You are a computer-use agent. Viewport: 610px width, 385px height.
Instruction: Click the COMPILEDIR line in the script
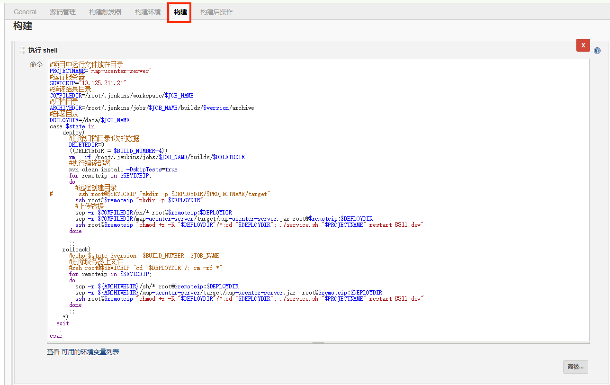click(121, 95)
